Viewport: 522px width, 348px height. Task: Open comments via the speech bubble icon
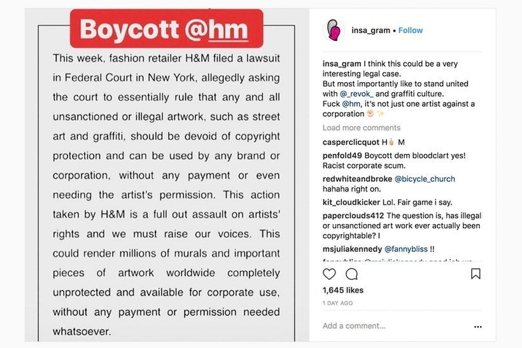[x=351, y=274]
